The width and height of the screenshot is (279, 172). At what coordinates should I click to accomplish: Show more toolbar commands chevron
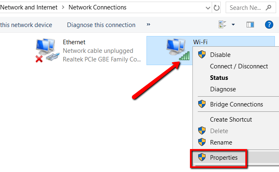pyautogui.click(x=148, y=25)
